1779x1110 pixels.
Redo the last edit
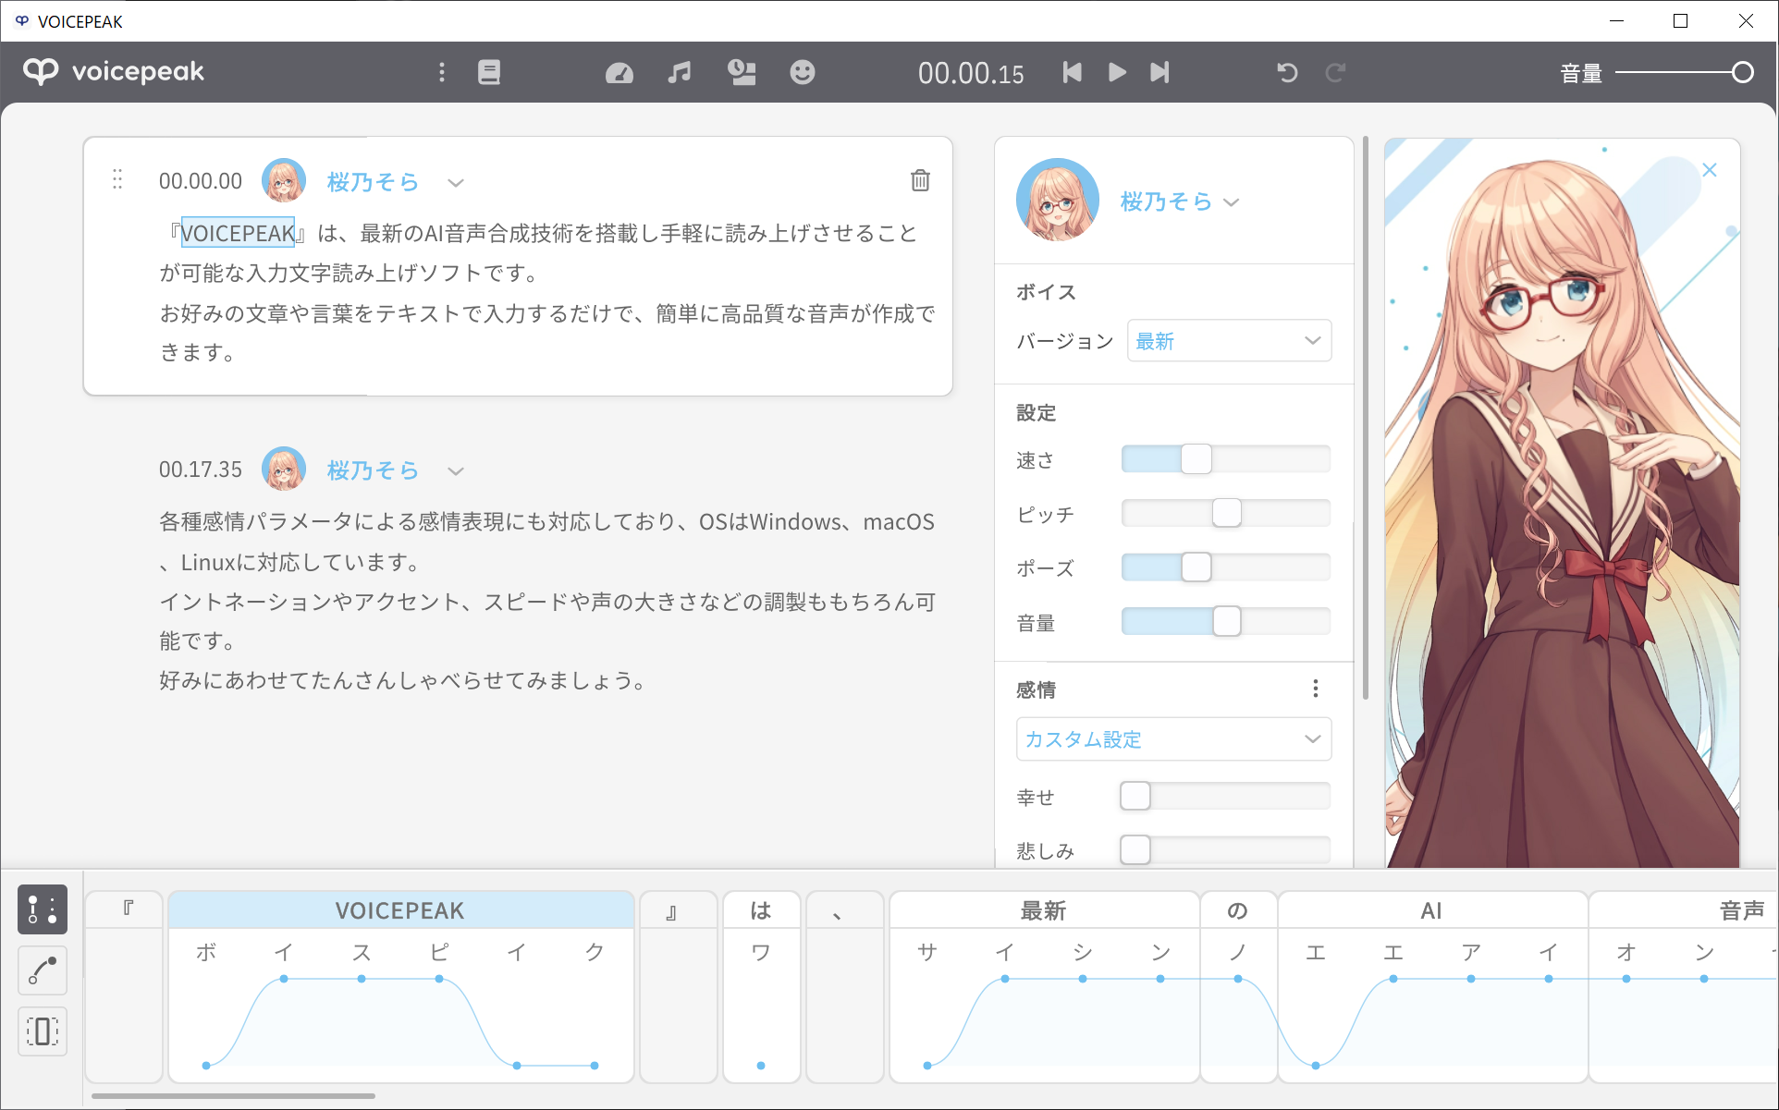click(x=1335, y=72)
